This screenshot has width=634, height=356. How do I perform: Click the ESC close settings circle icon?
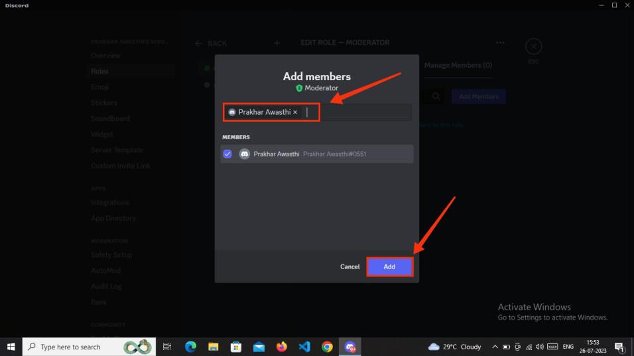pyautogui.click(x=534, y=46)
